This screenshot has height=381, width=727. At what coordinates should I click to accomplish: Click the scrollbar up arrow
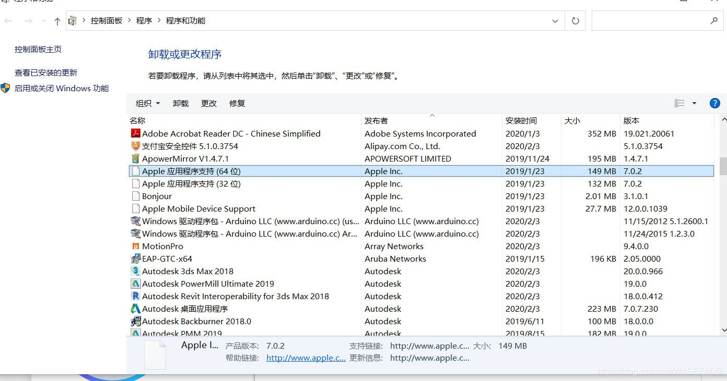pos(723,119)
